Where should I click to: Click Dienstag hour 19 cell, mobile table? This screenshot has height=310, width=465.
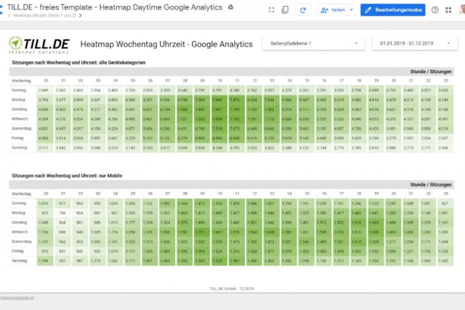375,222
